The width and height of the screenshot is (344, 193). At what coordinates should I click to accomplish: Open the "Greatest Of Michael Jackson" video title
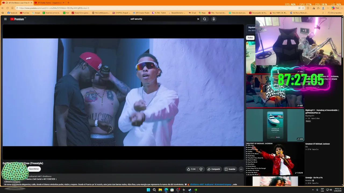tap(317, 144)
